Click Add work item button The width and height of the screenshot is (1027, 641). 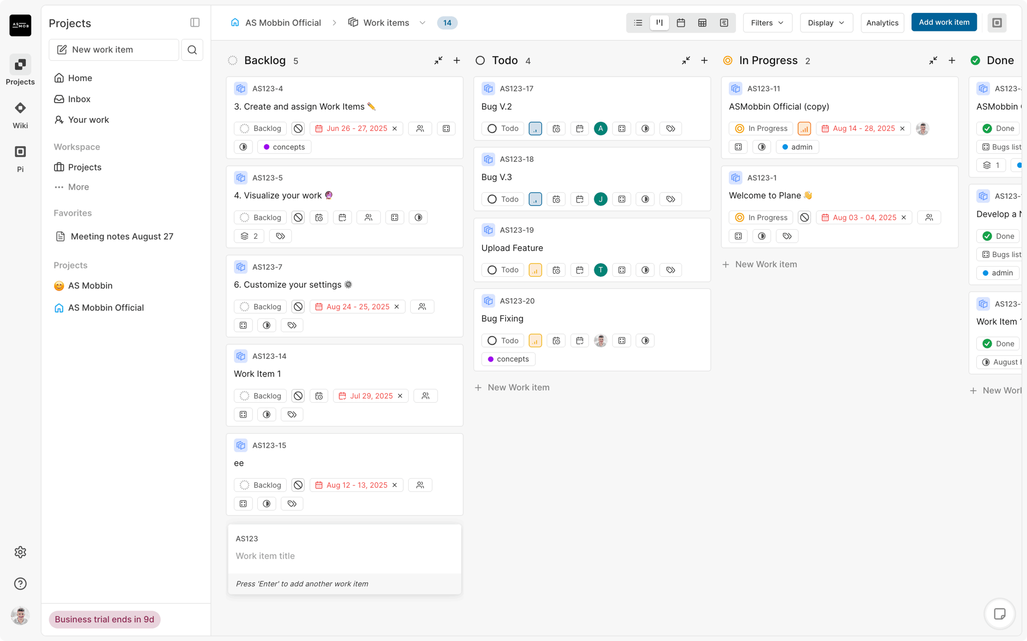[x=944, y=22]
